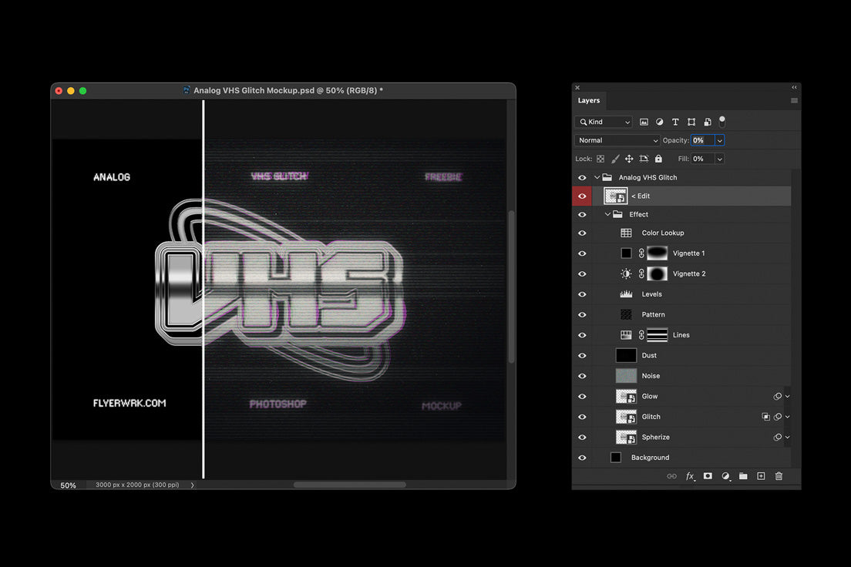This screenshot has width=851, height=567.
Task: Toggle visibility of the Dust layer
Action: click(x=582, y=355)
